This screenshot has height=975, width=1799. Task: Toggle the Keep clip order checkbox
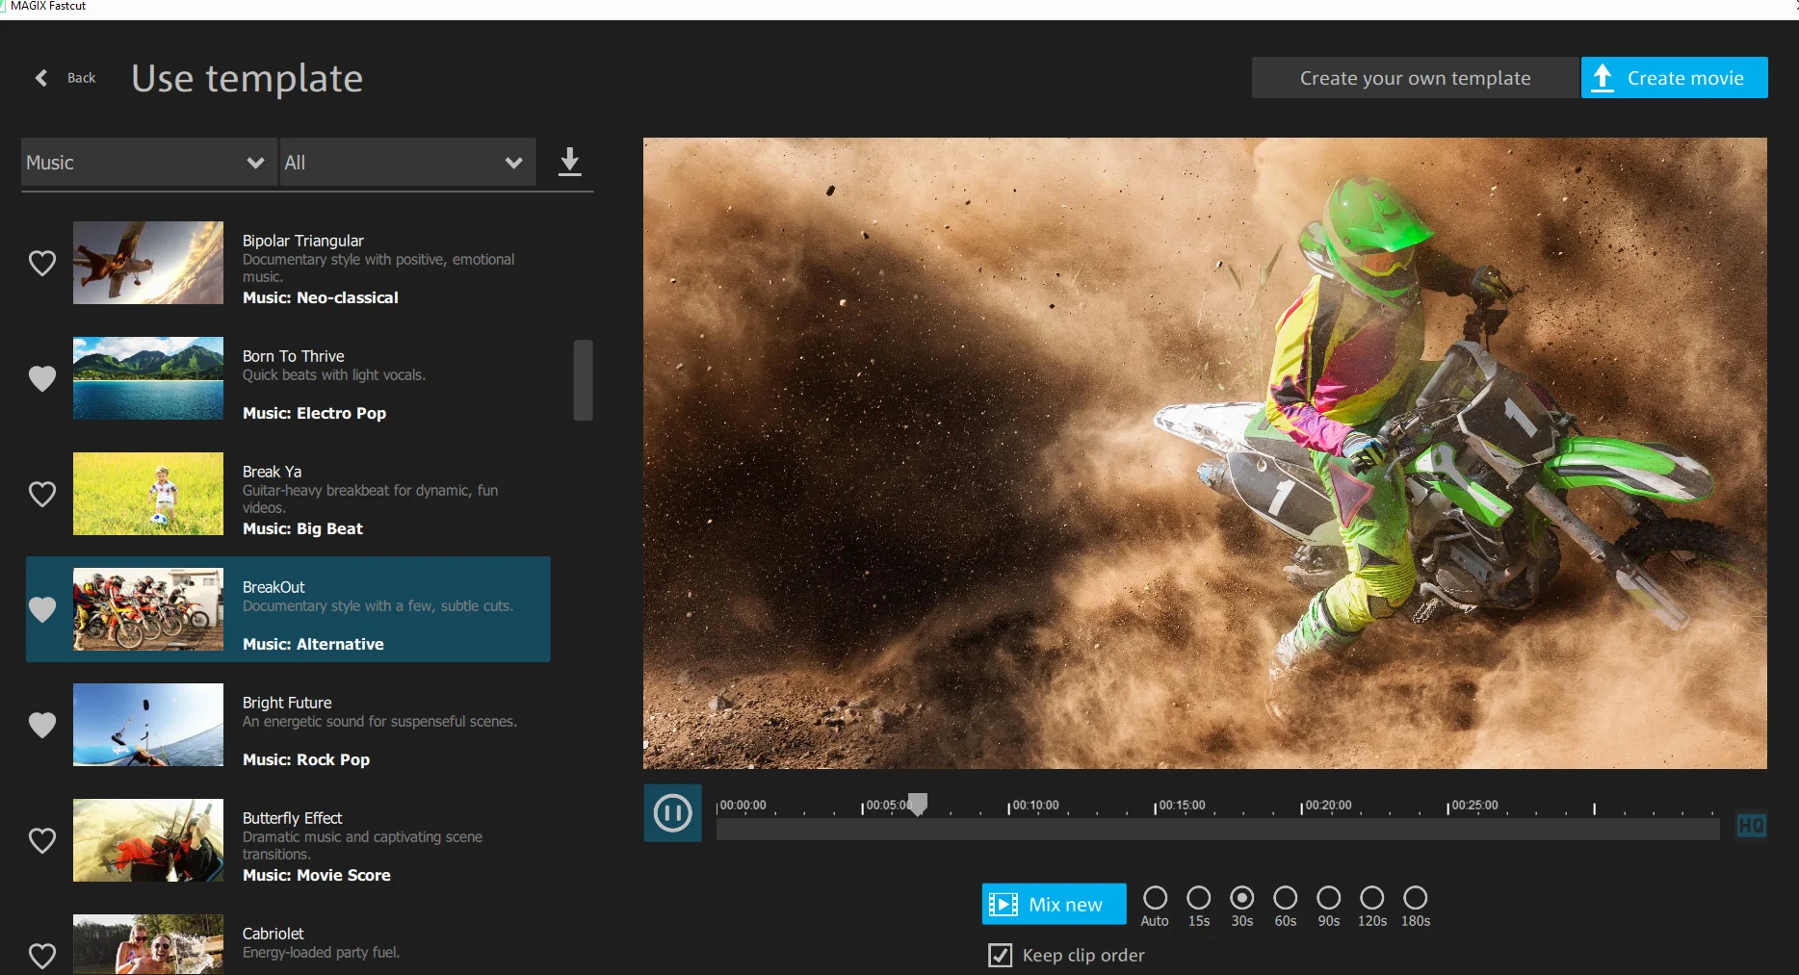[1001, 955]
